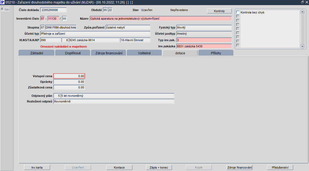Open the Zdroje financování tab

click(x=109, y=53)
